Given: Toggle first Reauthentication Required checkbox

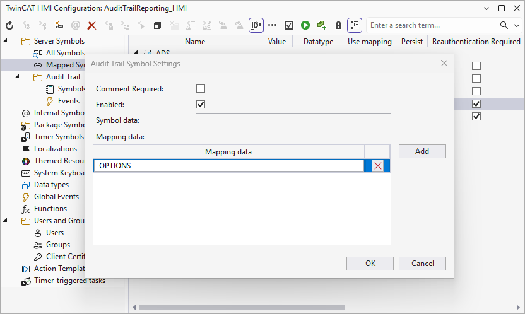Looking at the screenshot, I should pos(476,66).
